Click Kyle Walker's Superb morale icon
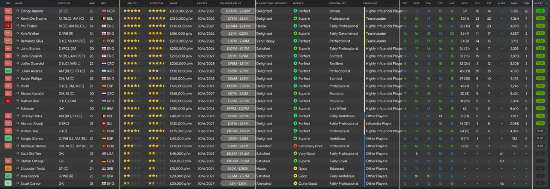This screenshot has width=550, height=189. 295,34
